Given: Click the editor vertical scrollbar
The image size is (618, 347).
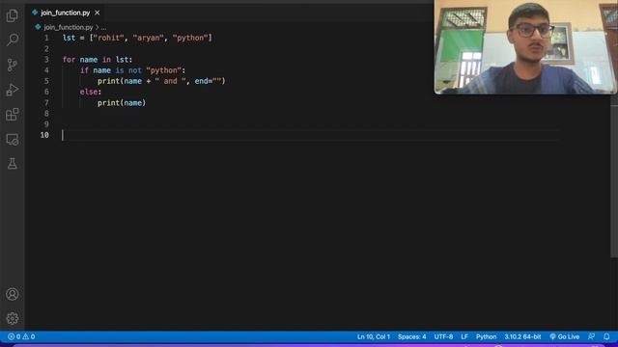Looking at the screenshot, I should (x=614, y=177).
